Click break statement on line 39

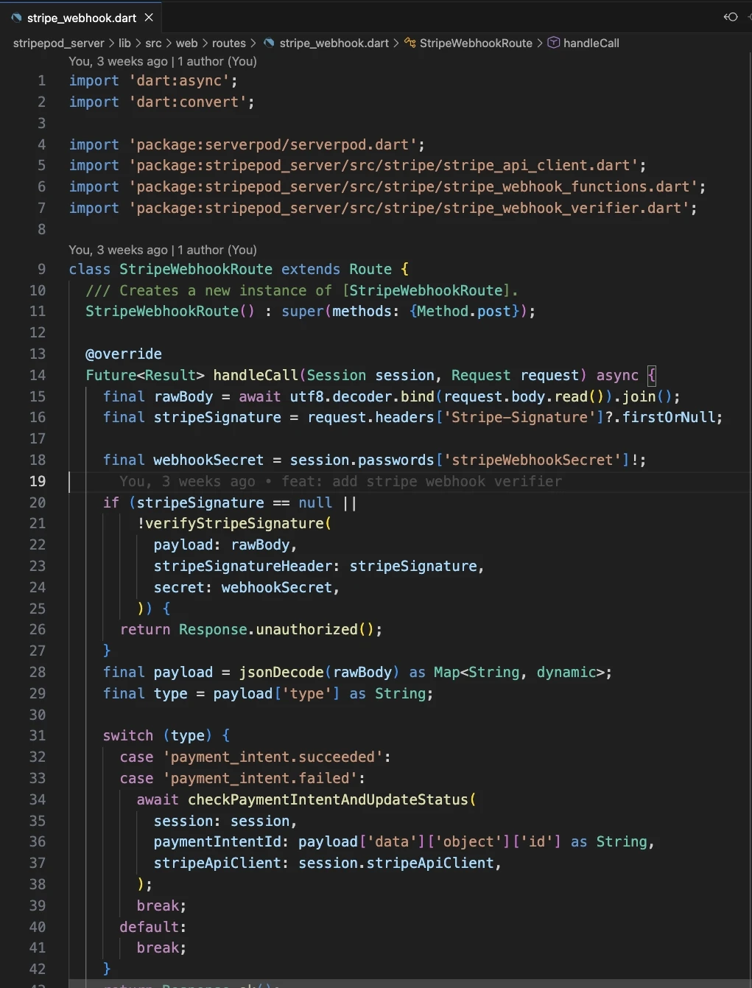coord(161,906)
